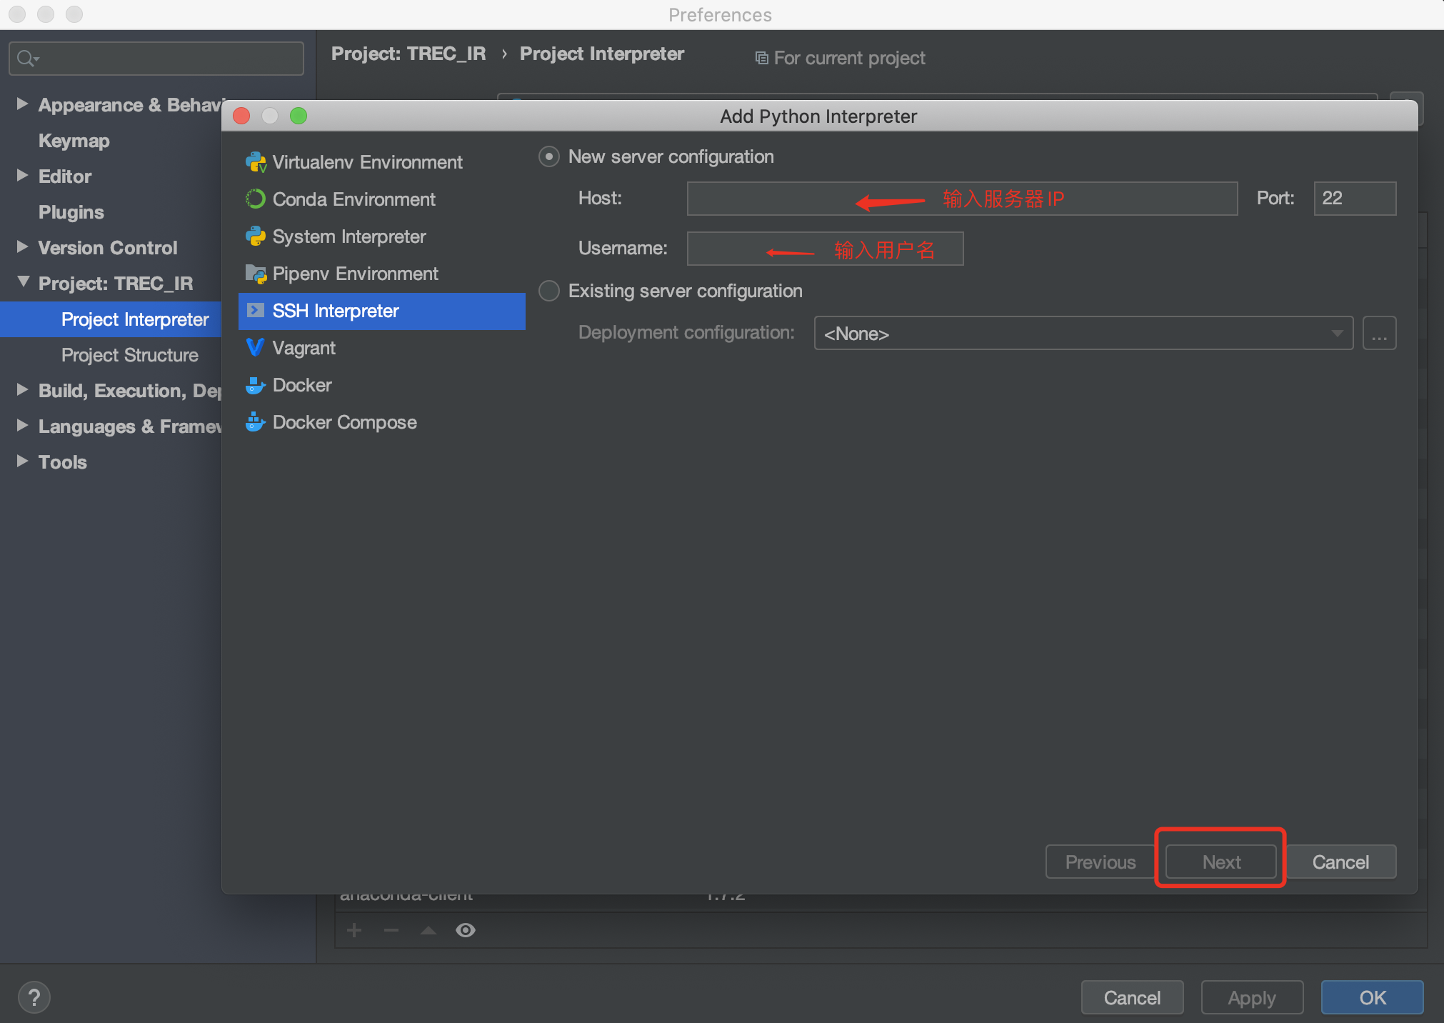Toggle the eye icon in the package toolbar
The image size is (1444, 1023).
(465, 929)
